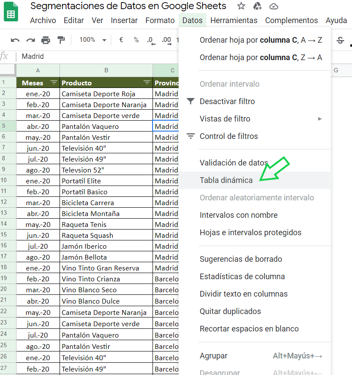Select Provincia header cell
The width and height of the screenshot is (352, 375).
(x=166, y=83)
